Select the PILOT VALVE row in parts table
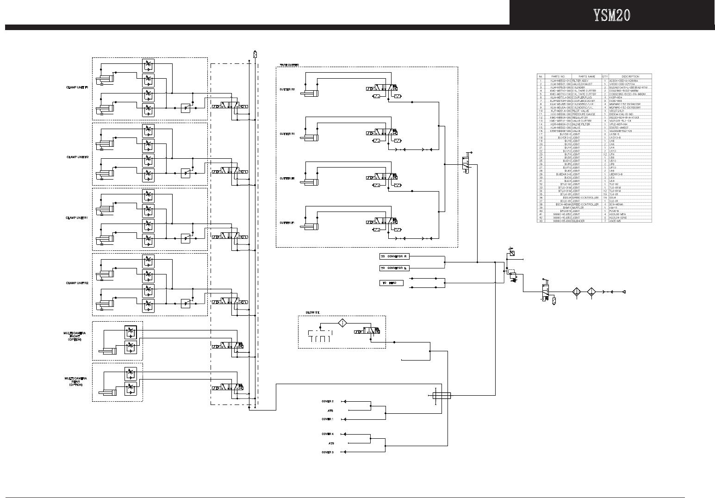Viewport: 715px width, 498px height. pos(594,111)
